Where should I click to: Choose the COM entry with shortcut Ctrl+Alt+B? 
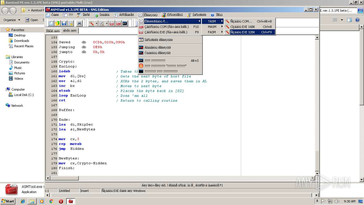point(250,21)
